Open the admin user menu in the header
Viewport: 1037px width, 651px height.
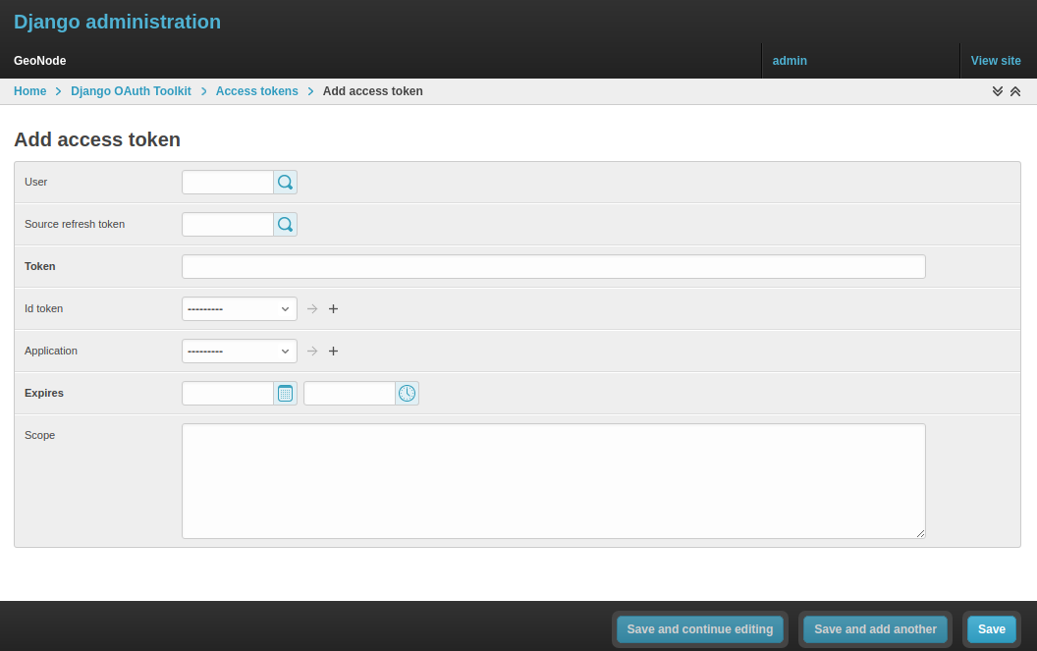(790, 61)
